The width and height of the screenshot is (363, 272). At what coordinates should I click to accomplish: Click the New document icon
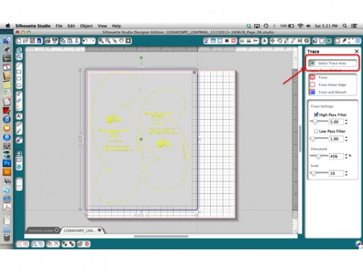(19, 41)
